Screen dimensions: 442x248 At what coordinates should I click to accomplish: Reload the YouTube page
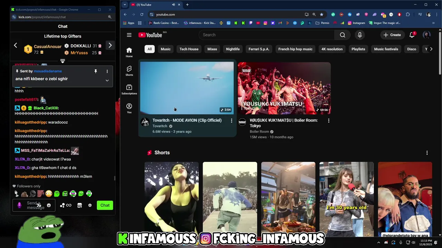pos(142,14)
